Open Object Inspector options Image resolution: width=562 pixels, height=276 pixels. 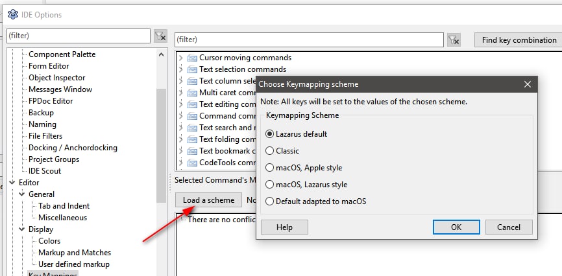pyautogui.click(x=57, y=78)
